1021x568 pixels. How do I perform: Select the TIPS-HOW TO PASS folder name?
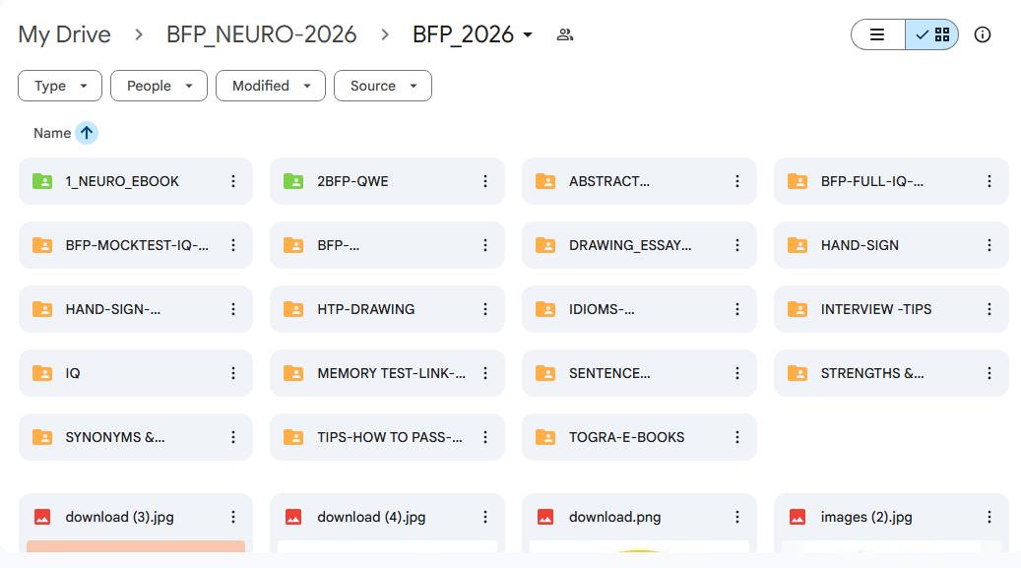pyautogui.click(x=390, y=437)
